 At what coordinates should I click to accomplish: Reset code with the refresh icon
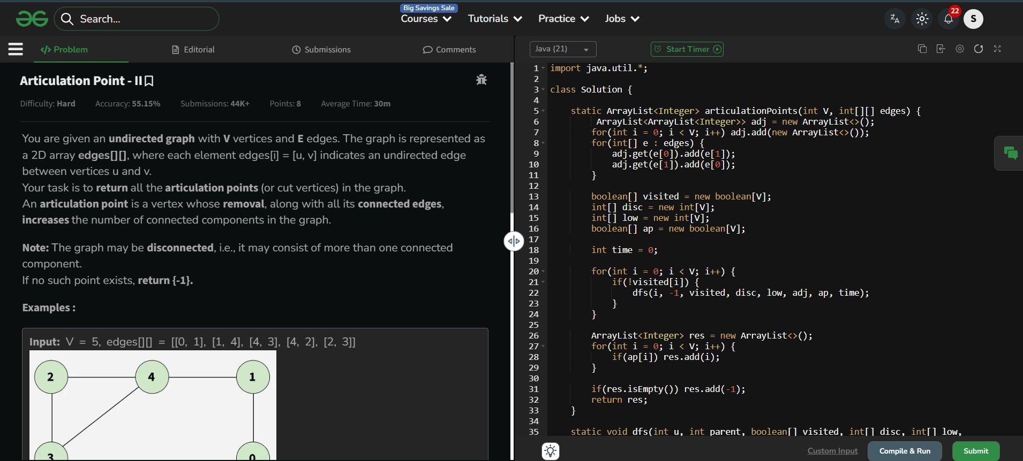pyautogui.click(x=979, y=49)
